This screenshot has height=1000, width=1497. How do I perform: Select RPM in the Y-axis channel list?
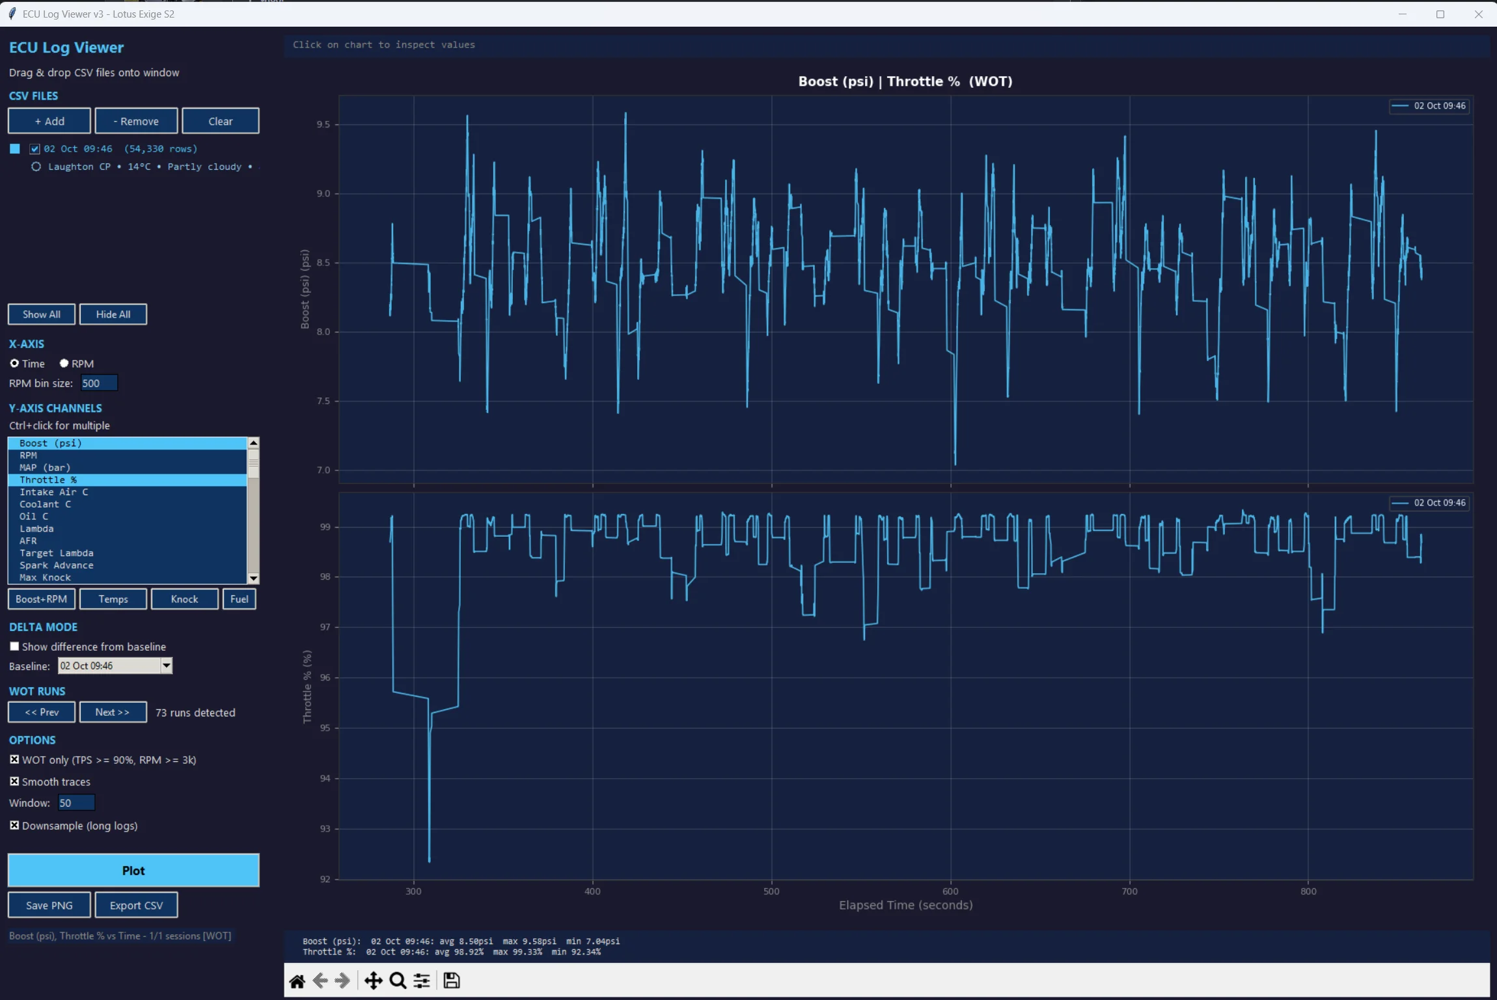[128, 455]
